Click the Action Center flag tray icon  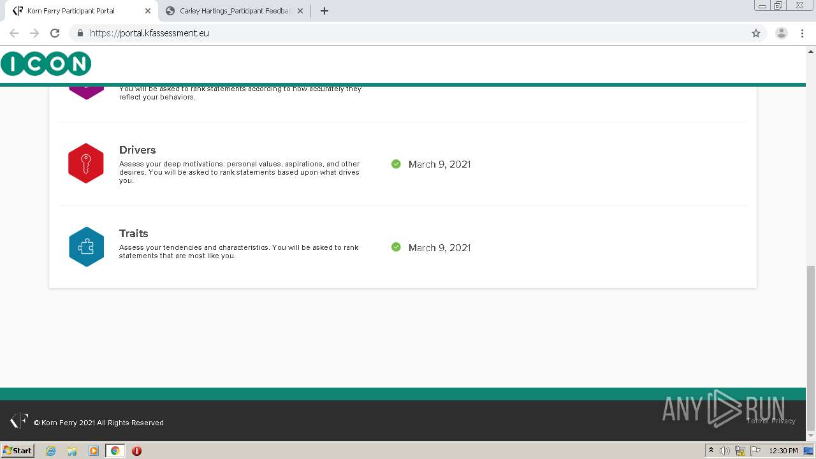[755, 451]
